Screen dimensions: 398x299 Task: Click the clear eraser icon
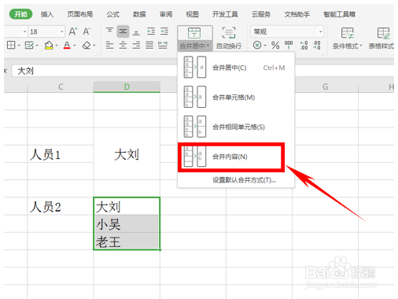[87, 46]
